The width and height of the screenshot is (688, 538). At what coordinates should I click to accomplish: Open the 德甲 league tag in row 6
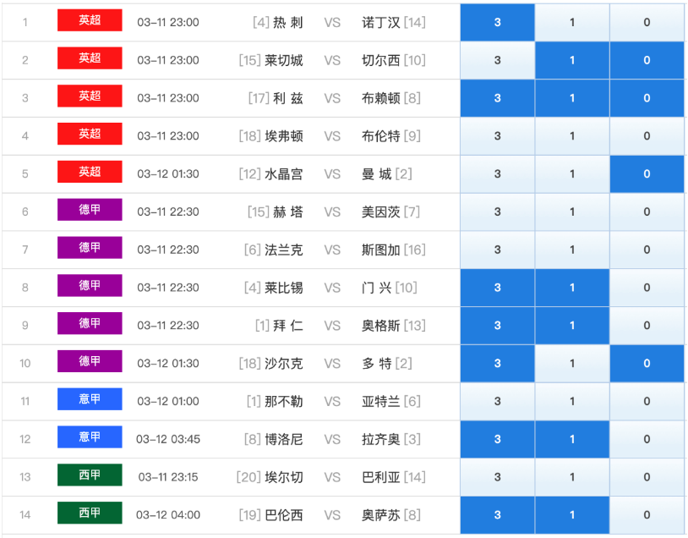[x=90, y=210]
